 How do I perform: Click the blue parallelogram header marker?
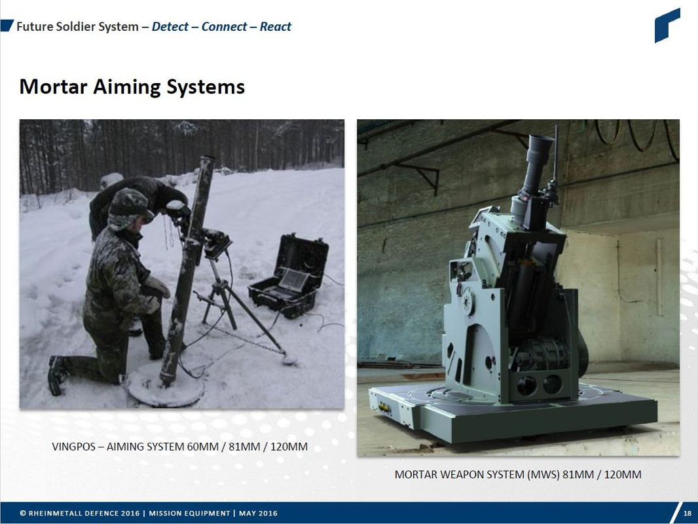point(7,26)
